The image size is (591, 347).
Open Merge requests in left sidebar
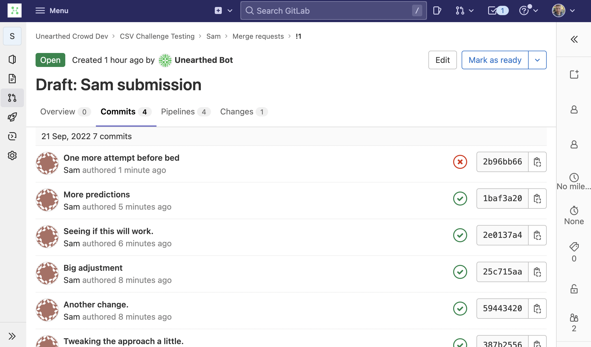[12, 98]
